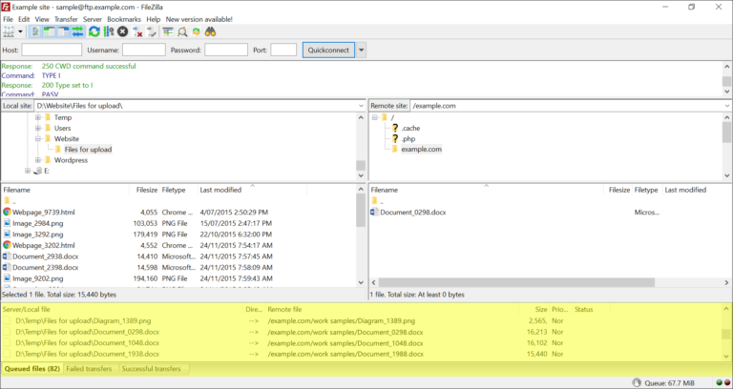This screenshot has height=389, width=733.
Task: Search files with binoculars icon
Action: [210, 31]
